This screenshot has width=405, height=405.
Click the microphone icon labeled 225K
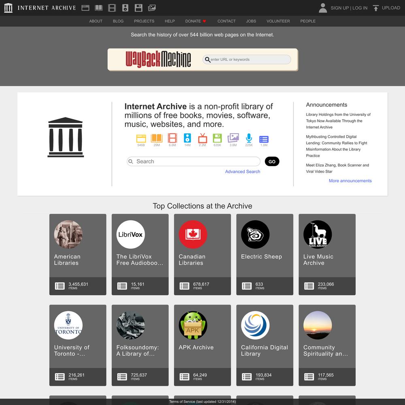point(249,138)
